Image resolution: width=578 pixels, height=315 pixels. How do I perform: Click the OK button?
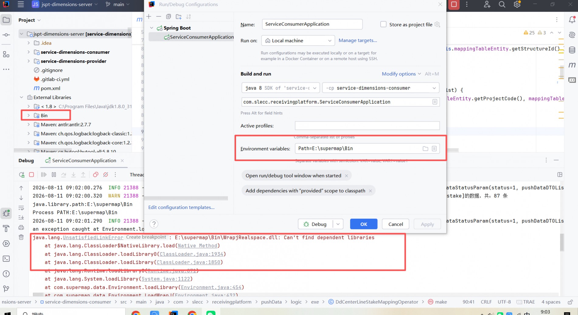tap(364, 224)
